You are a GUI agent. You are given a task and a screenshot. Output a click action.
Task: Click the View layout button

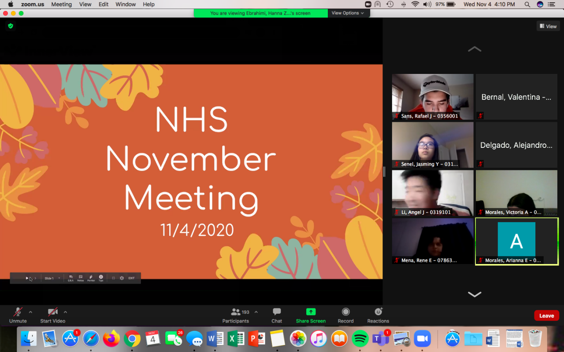click(x=548, y=26)
